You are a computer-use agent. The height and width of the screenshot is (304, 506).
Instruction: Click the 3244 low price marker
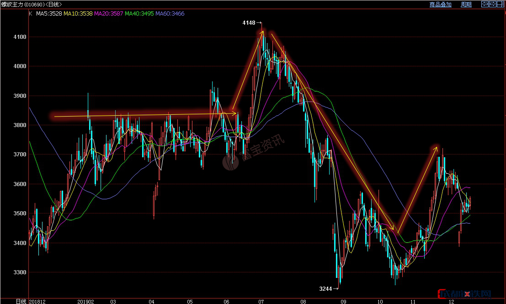325,288
